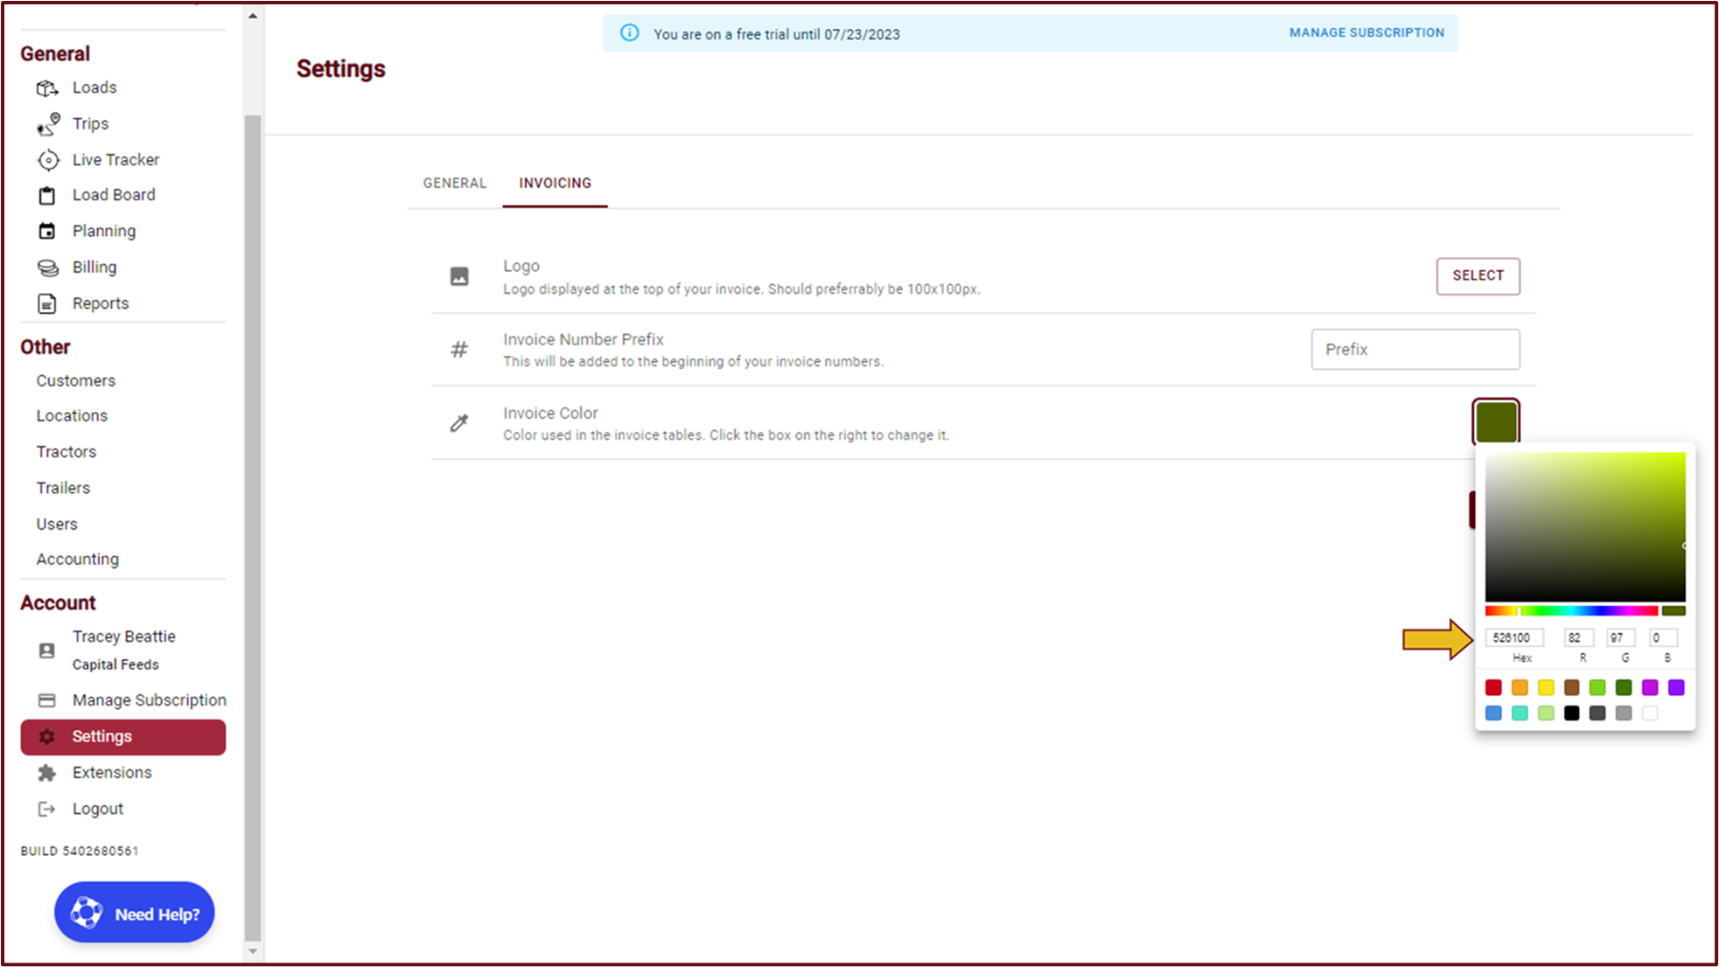The height and width of the screenshot is (967, 1719).
Task: Click the Reports document icon
Action: [x=47, y=303]
